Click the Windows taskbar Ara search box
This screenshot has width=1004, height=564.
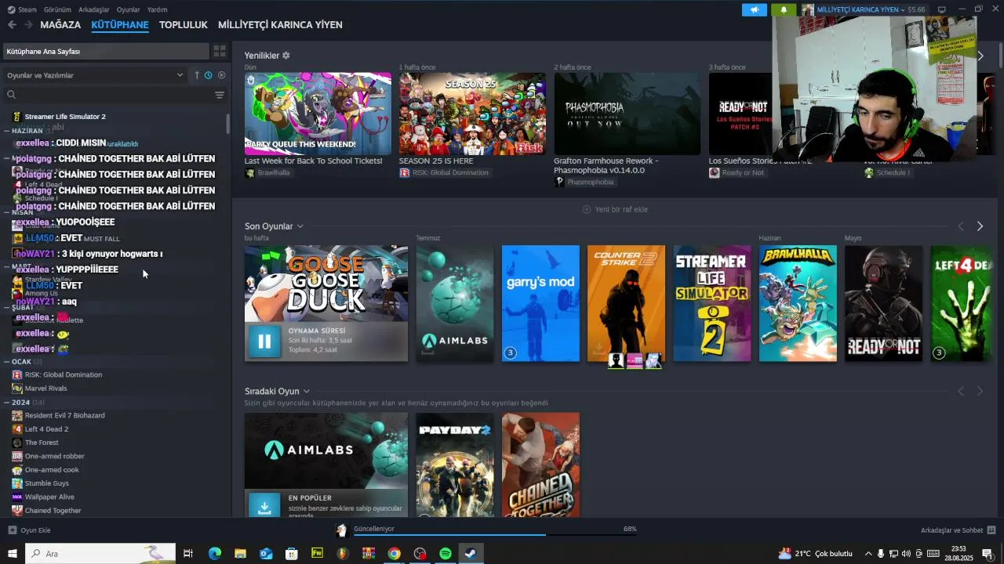(100, 553)
